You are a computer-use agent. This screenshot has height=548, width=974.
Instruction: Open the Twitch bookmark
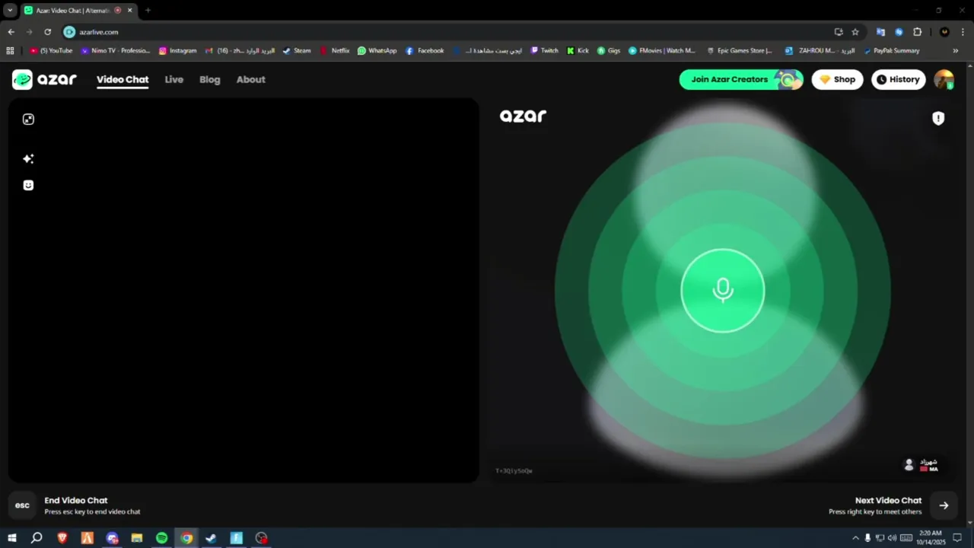544,51
